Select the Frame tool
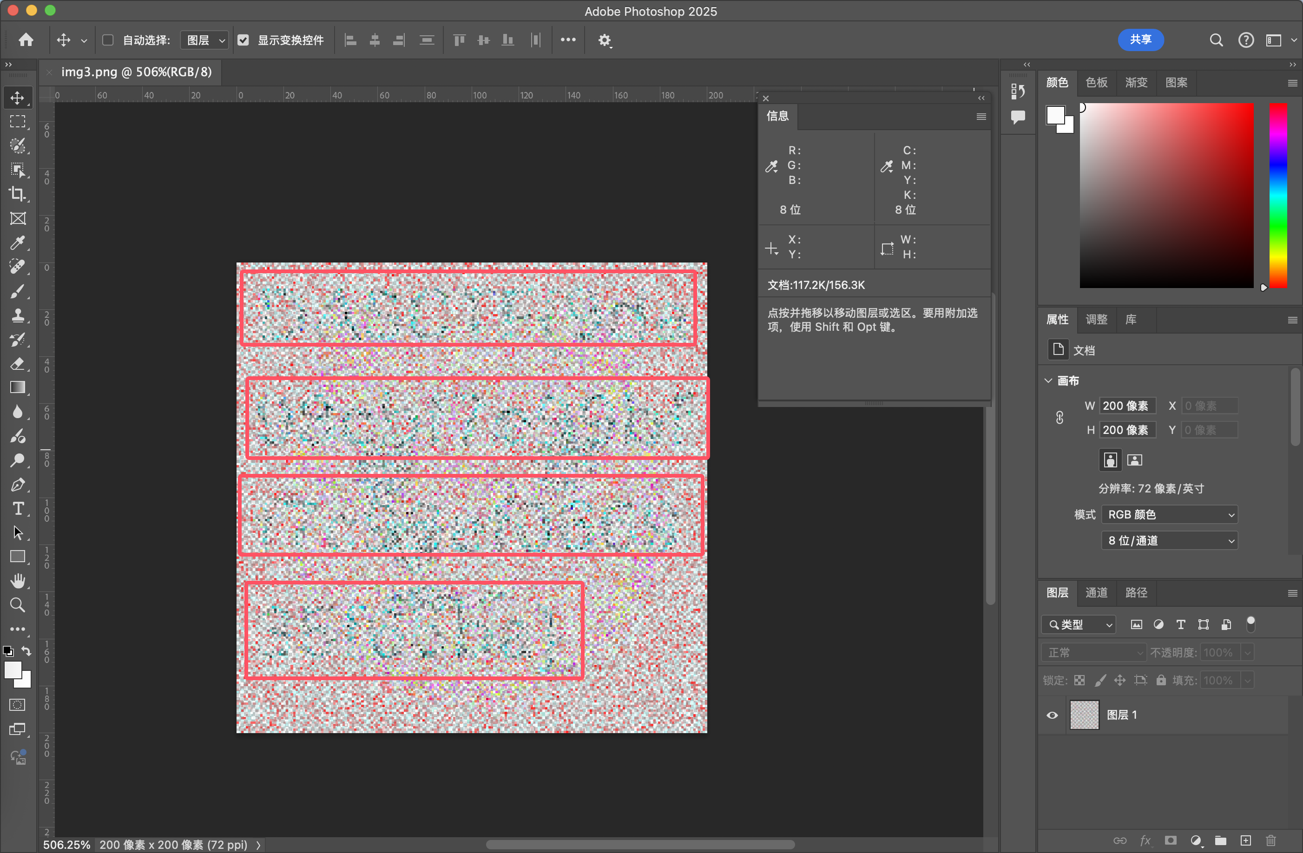The height and width of the screenshot is (853, 1303). tap(18, 218)
